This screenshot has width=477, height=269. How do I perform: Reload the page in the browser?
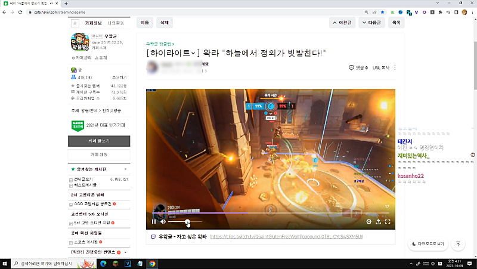[20, 12]
